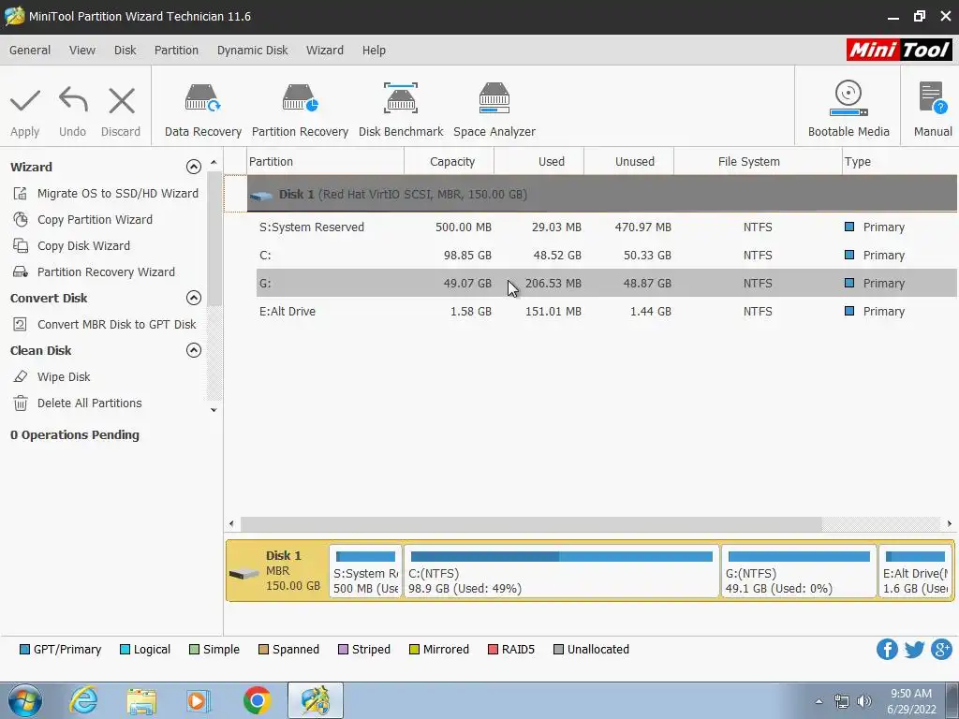Show hidden system tray icons
959x719 pixels.
pyautogui.click(x=819, y=701)
